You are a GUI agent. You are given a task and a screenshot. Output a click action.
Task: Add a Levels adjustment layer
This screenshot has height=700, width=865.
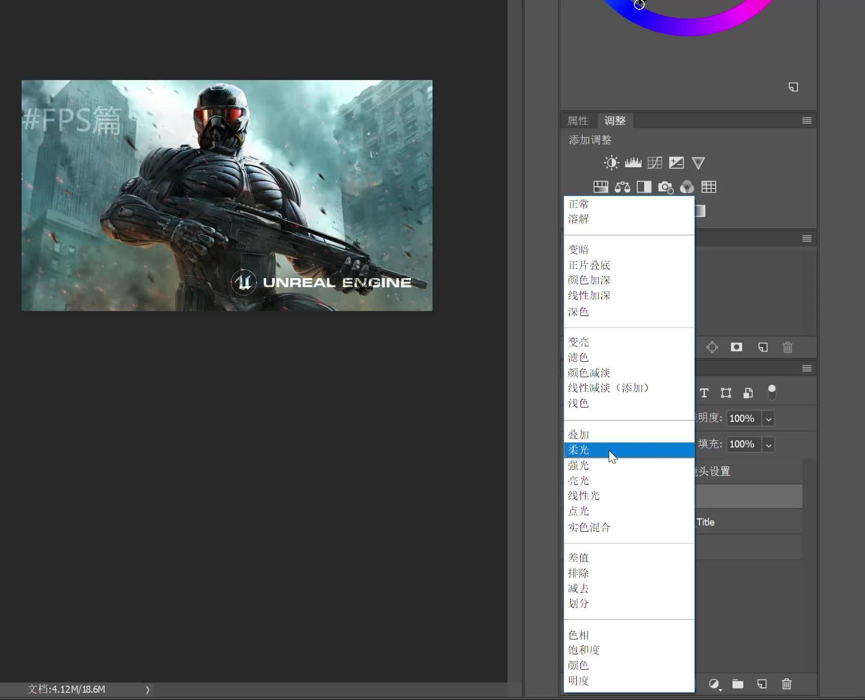[x=633, y=163]
